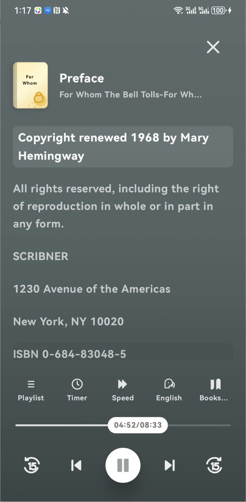This screenshot has height=502, width=246.
Task: Open the Playlist menu icon
Action: [x=31, y=390]
